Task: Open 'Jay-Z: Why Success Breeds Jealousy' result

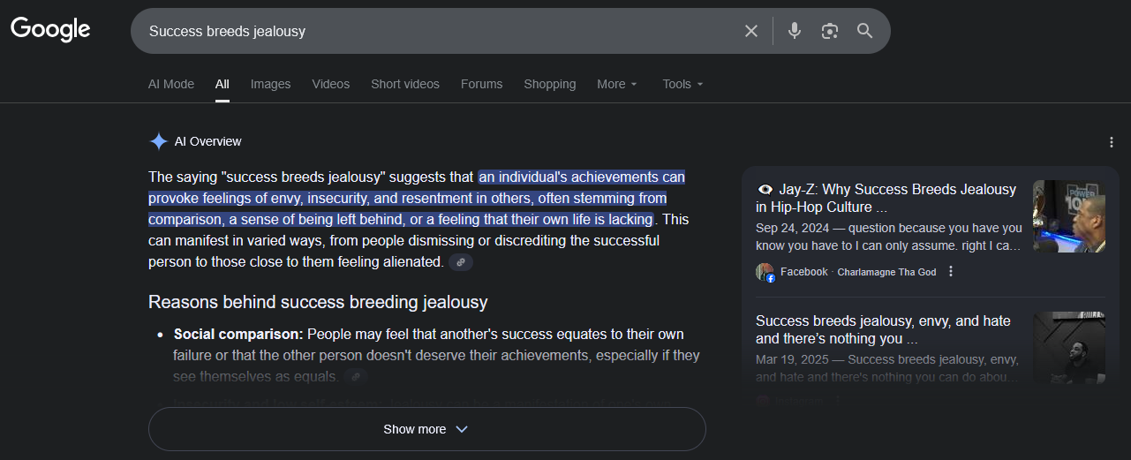Action: click(x=886, y=199)
